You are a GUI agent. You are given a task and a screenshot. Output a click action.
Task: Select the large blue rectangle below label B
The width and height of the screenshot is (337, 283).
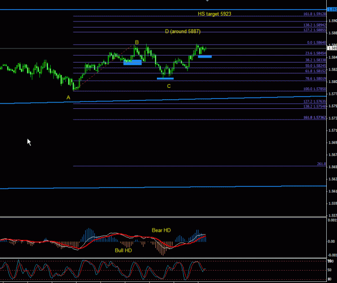(133, 63)
